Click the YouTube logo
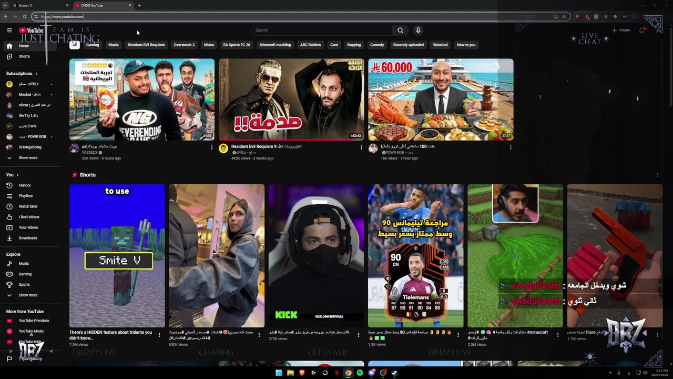This screenshot has width=673, height=379. 32,31
